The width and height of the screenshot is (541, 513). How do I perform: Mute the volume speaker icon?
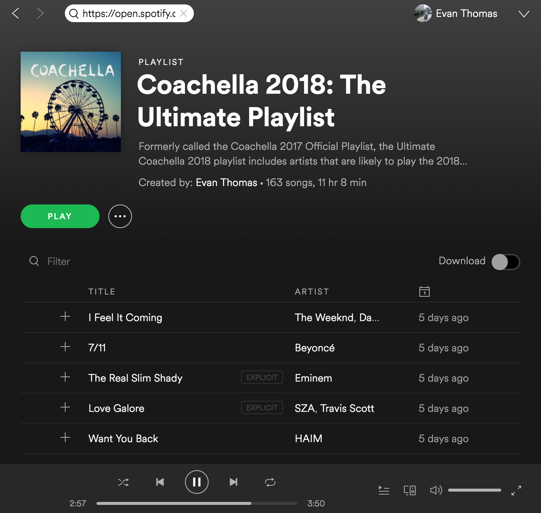(436, 490)
